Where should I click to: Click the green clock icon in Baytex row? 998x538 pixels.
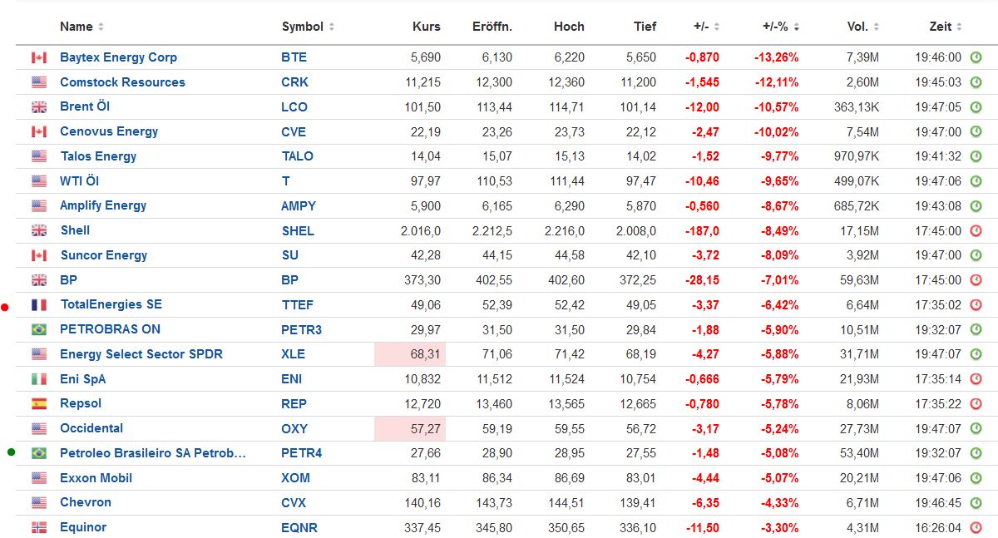coord(976,57)
